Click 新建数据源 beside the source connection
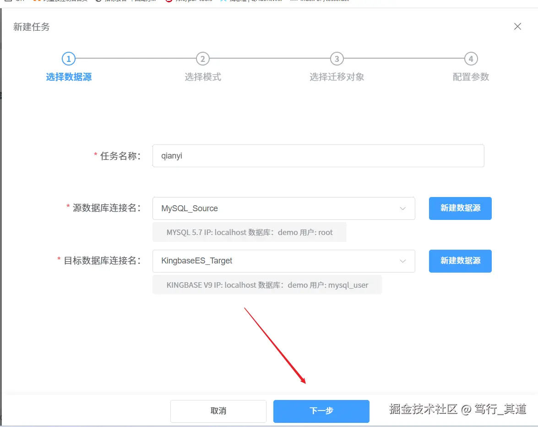Viewport: 538px width, 427px height. [460, 208]
